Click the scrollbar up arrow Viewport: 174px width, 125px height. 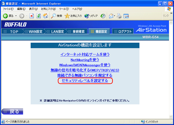pos(171,23)
